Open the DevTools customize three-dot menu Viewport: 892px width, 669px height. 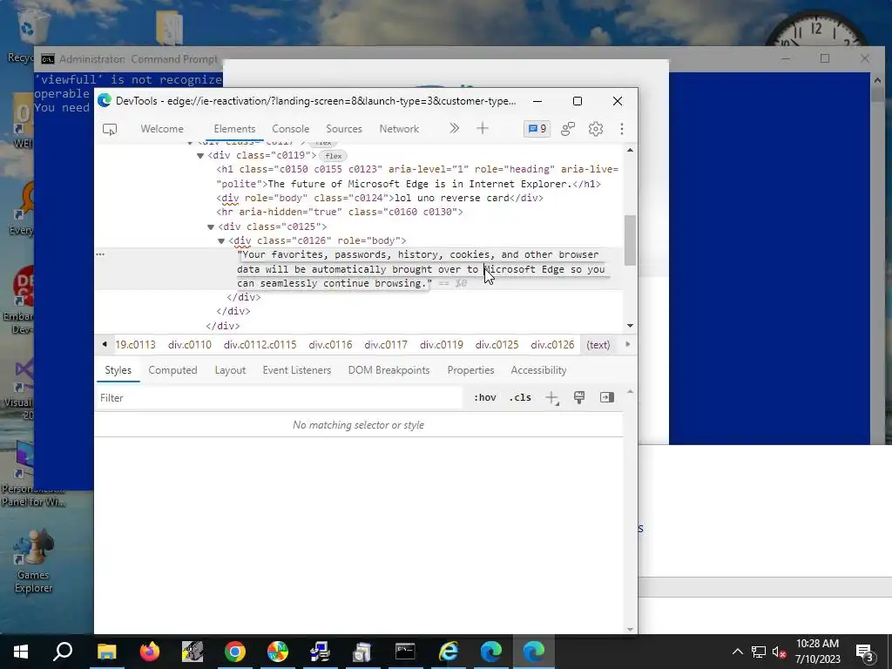coord(622,129)
